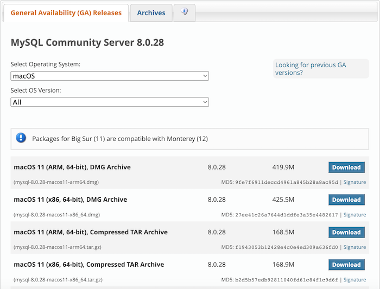The height and width of the screenshot is (289, 380).
Task: Open the info icon tab
Action: [185, 12]
